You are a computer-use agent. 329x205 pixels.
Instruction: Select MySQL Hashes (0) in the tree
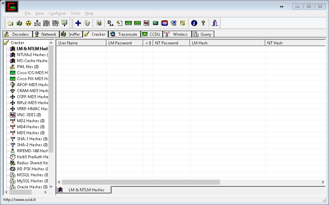tap(32, 181)
